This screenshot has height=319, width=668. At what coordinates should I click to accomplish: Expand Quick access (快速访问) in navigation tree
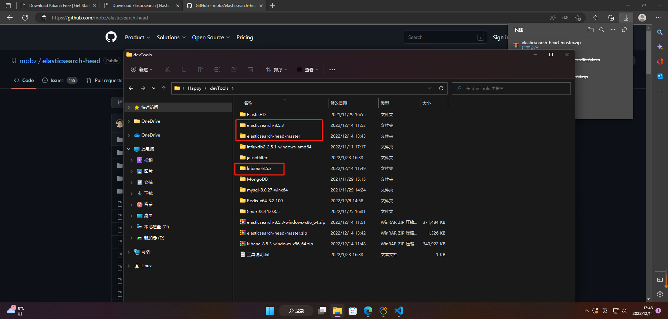(x=129, y=107)
